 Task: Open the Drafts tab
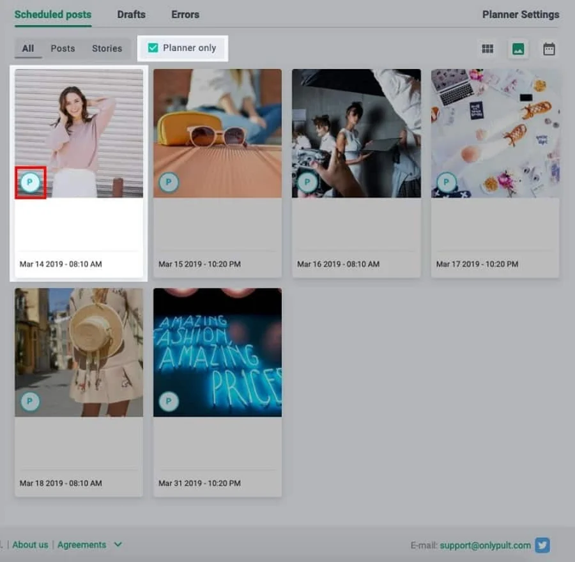(131, 14)
